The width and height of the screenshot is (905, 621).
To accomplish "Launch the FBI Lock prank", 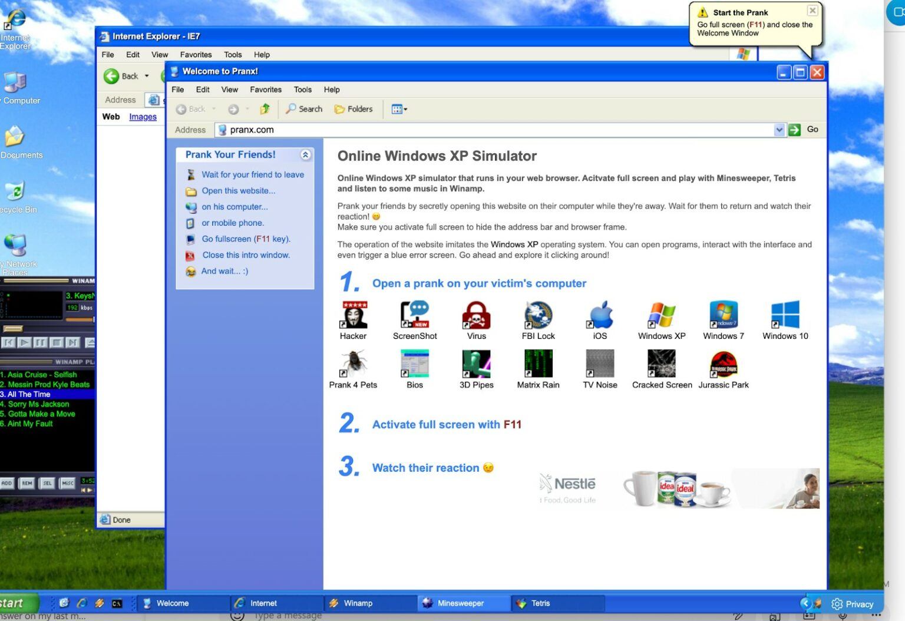I will 538,315.
